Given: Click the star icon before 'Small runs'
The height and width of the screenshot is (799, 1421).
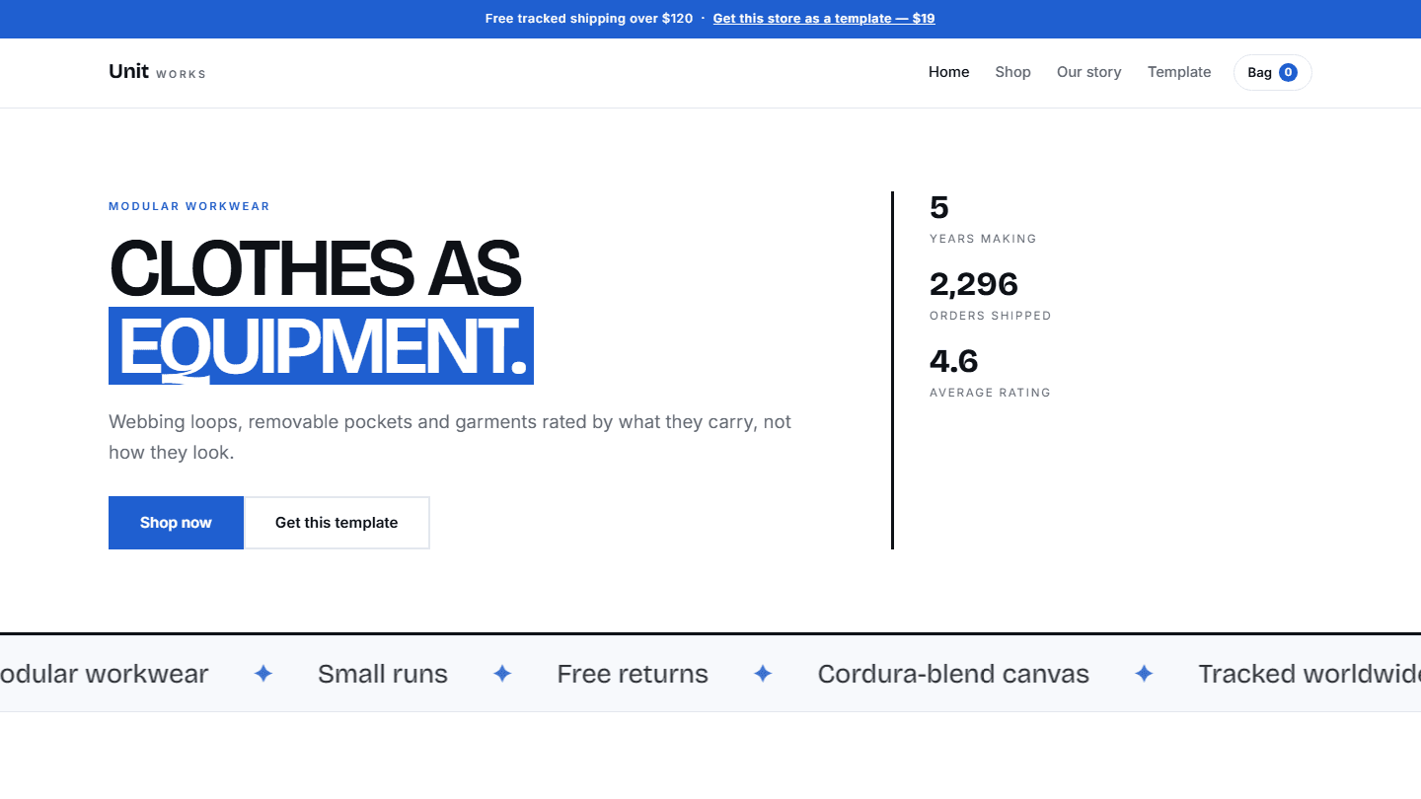Looking at the screenshot, I should pos(262,674).
